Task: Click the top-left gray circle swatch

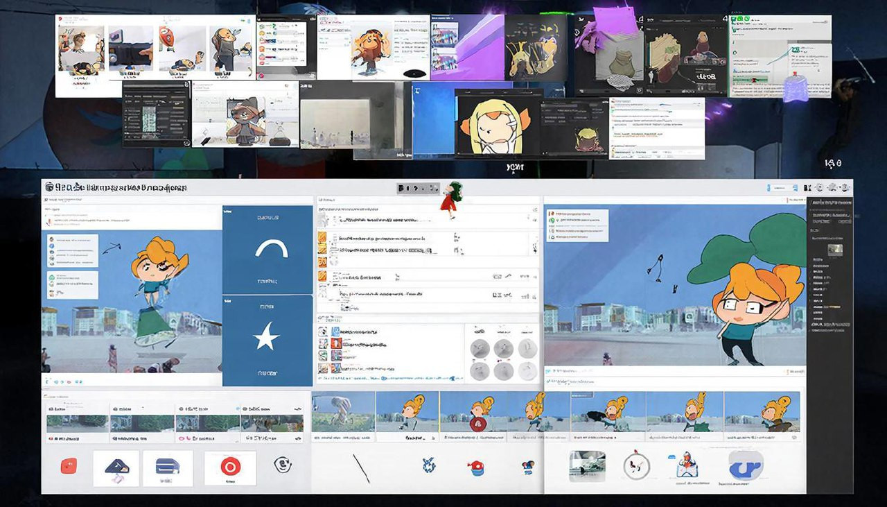Action: pos(480,348)
